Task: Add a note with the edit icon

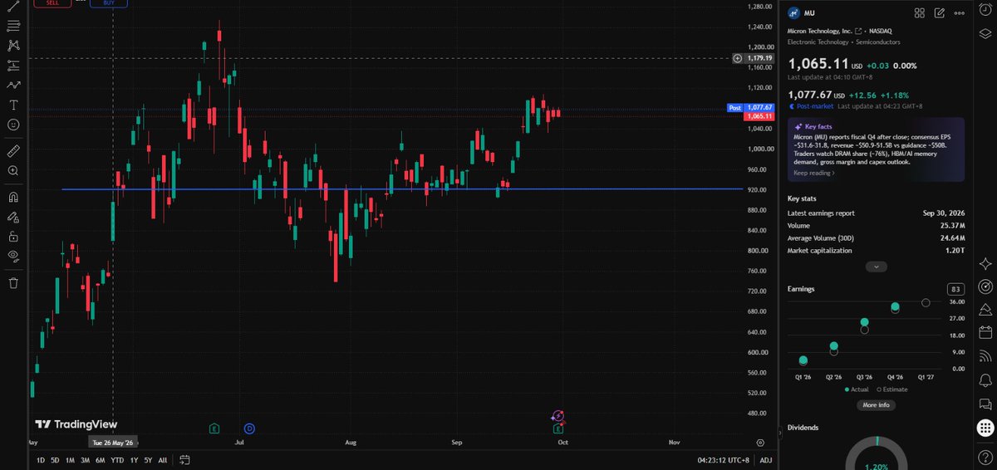Action: pos(940,12)
